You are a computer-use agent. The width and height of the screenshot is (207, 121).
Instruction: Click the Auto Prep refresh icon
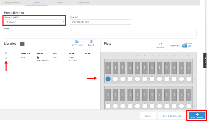(x=161, y=44)
